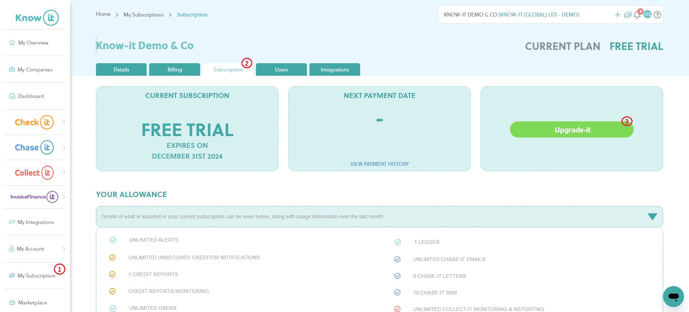Open My Companies sidebar link

(x=35, y=69)
